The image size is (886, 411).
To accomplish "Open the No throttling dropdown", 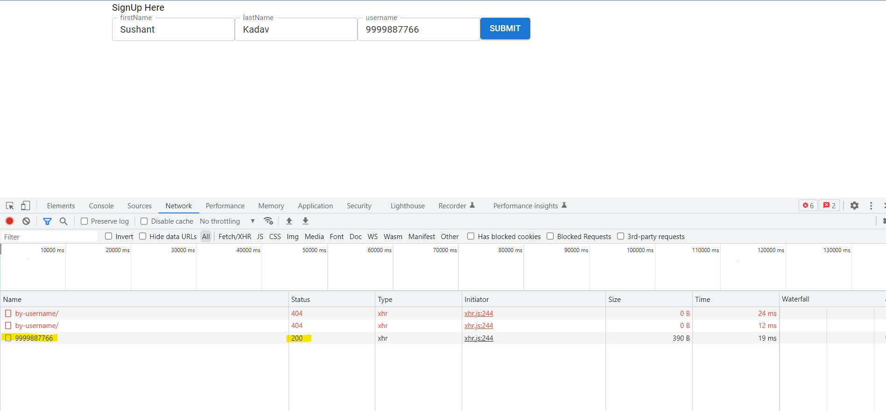I will pyautogui.click(x=227, y=221).
